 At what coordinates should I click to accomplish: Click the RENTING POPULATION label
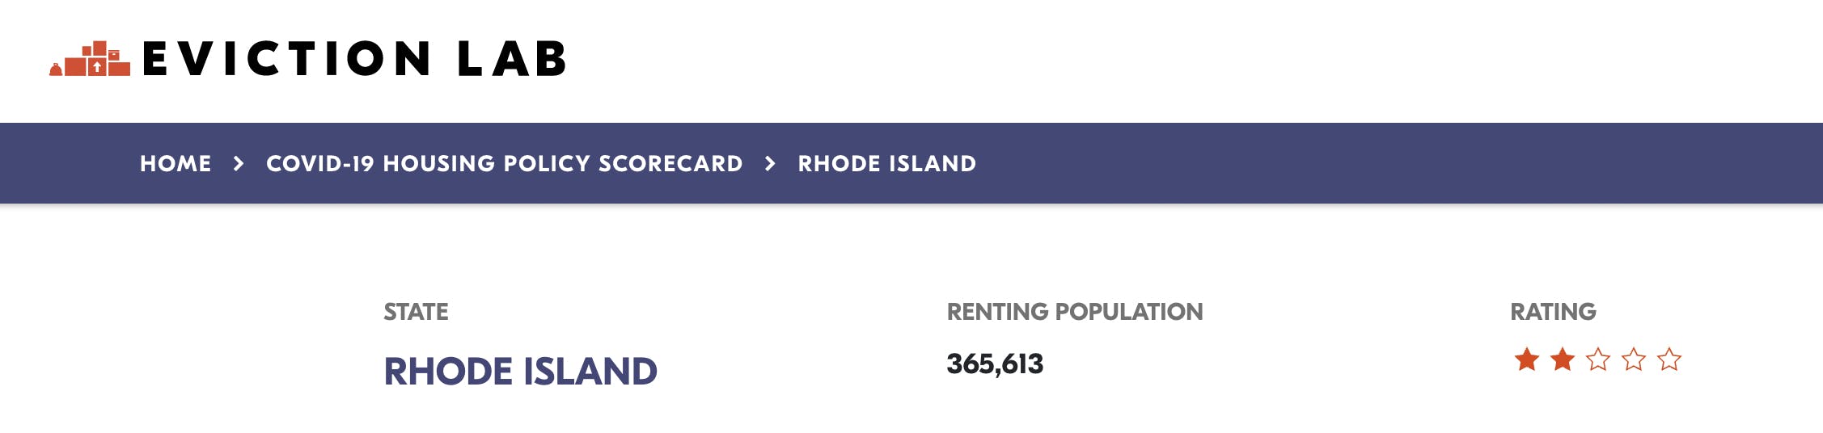tap(1074, 312)
